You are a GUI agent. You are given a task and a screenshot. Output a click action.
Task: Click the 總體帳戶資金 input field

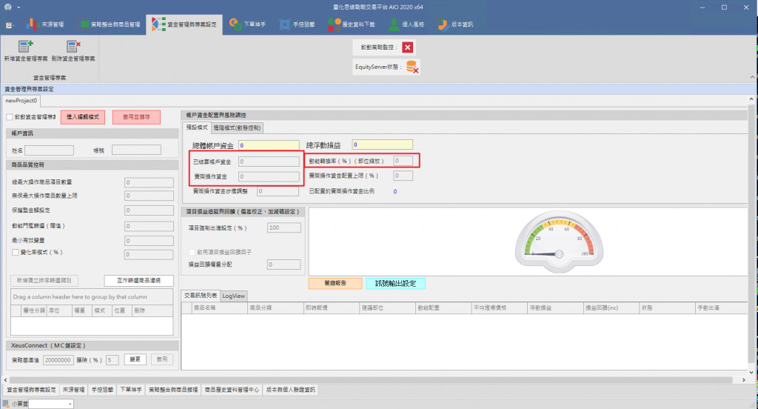coord(269,144)
